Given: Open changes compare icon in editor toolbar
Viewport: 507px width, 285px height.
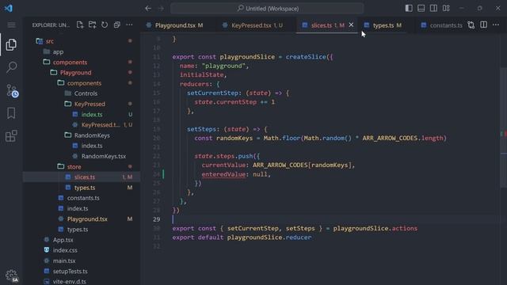Looking at the screenshot, I should tap(471, 25).
